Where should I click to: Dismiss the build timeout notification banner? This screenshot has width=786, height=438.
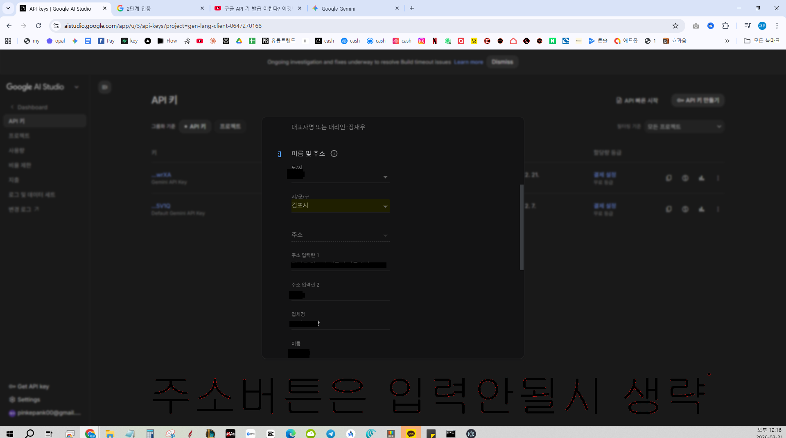502,62
